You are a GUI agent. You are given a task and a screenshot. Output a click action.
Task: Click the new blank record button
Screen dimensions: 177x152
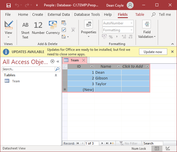pos(112,143)
